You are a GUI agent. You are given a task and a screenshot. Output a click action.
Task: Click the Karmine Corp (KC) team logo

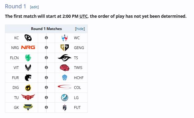pyautogui.click(x=28, y=38)
